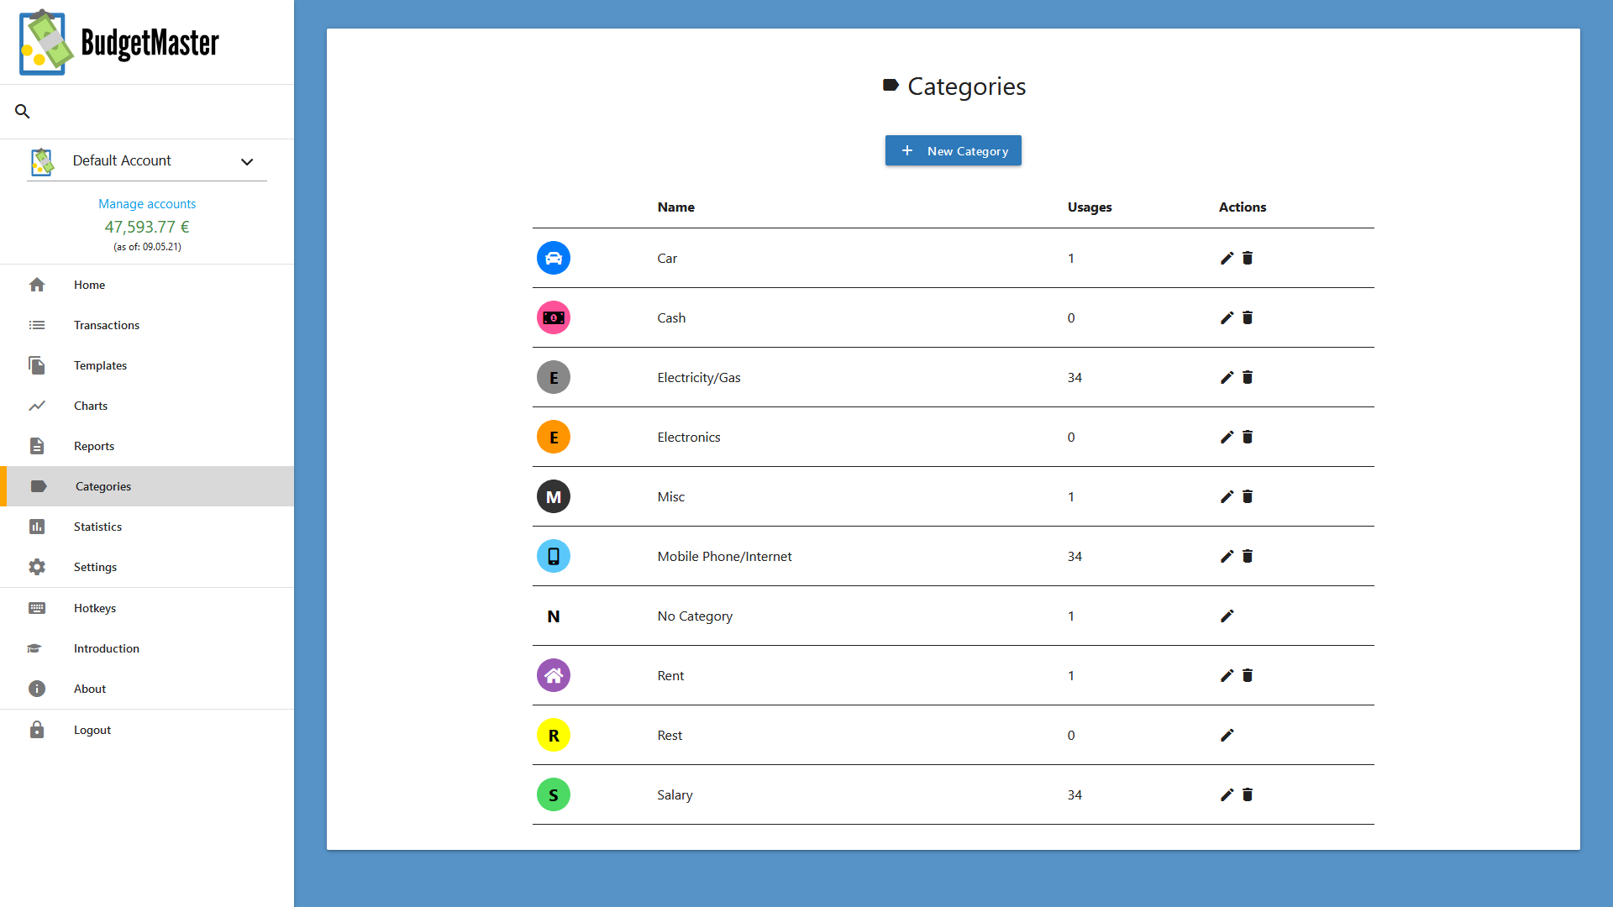Delete the Misc category

pyautogui.click(x=1248, y=496)
